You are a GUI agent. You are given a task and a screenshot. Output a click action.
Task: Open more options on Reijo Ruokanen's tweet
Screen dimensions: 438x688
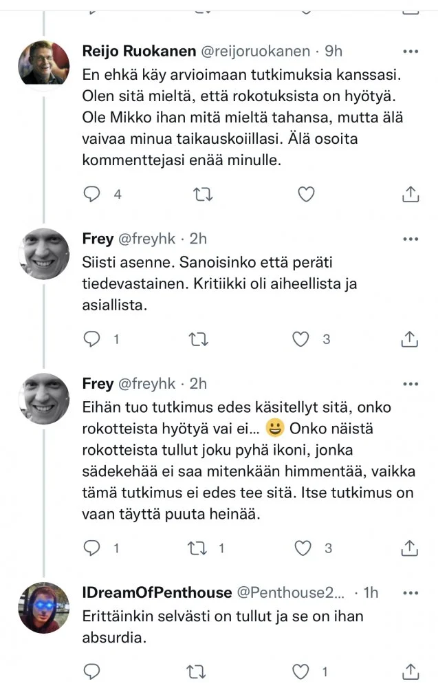(x=410, y=52)
